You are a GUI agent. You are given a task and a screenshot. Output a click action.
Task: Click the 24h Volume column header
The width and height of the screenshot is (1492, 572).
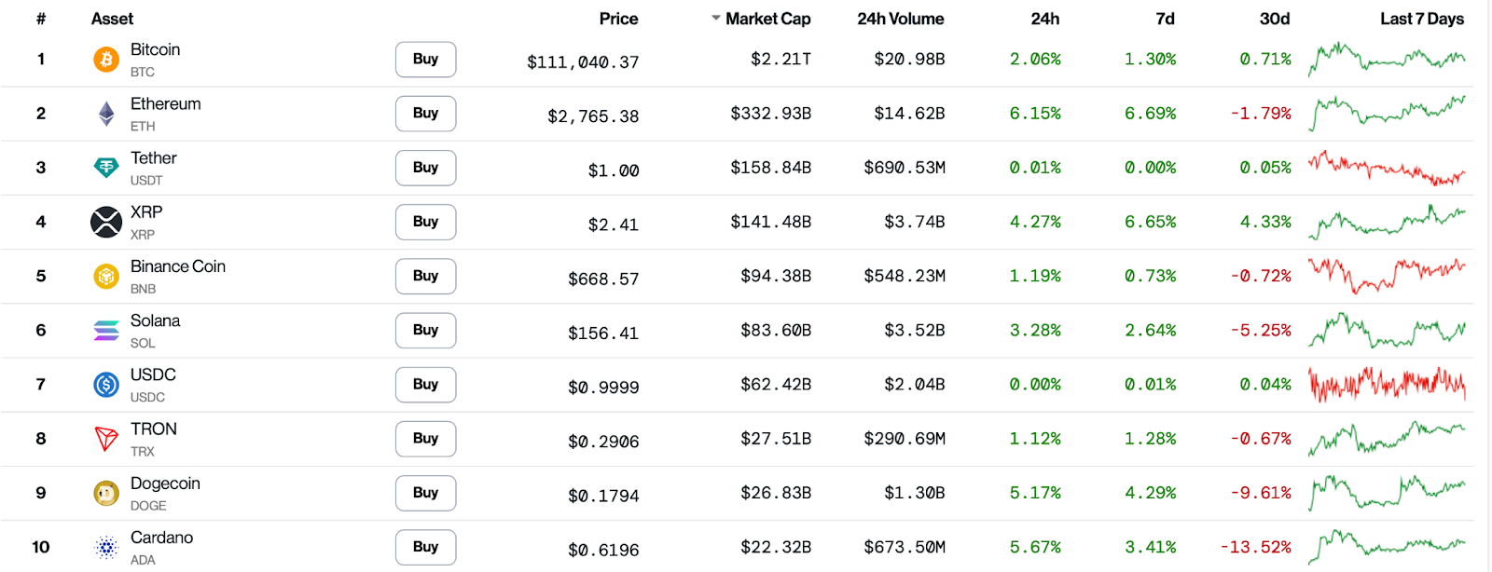[x=900, y=19]
